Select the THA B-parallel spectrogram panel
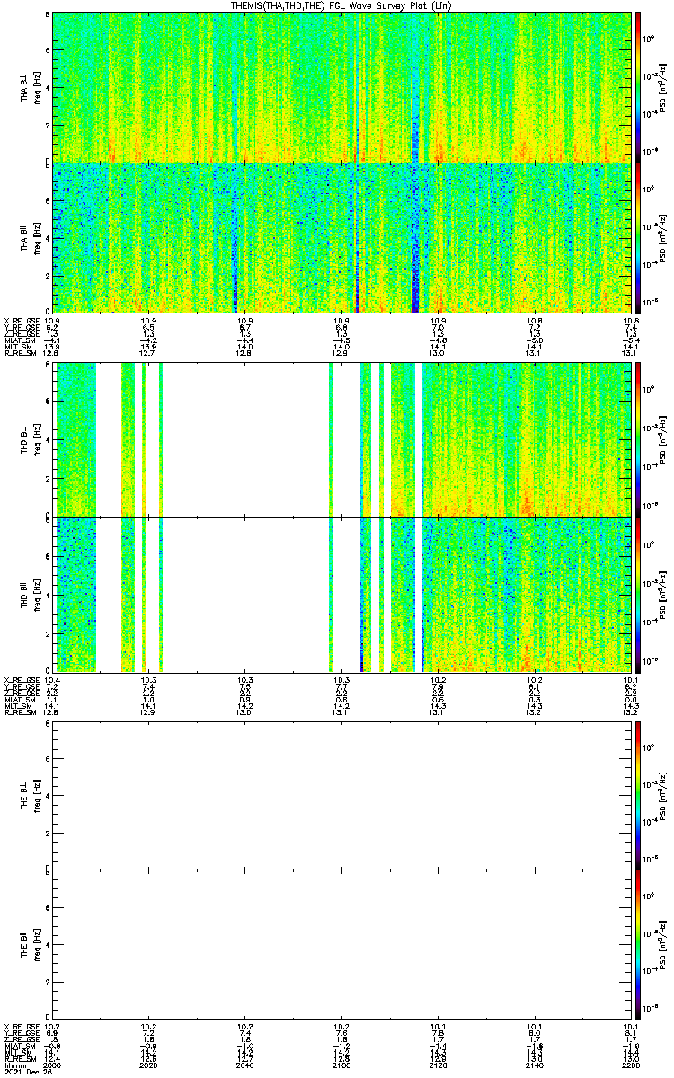The image size is (674, 1078). click(x=341, y=237)
